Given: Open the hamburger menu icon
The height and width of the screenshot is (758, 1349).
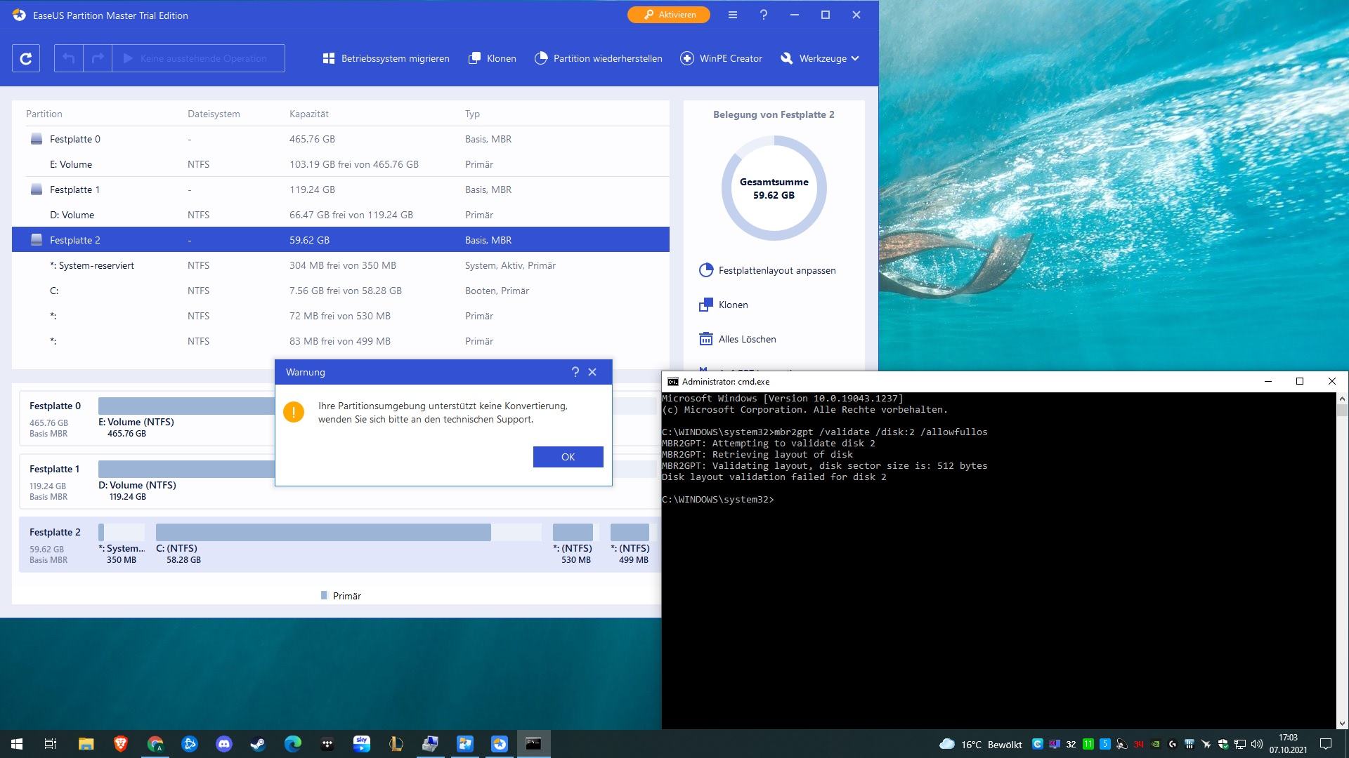Looking at the screenshot, I should click(733, 15).
